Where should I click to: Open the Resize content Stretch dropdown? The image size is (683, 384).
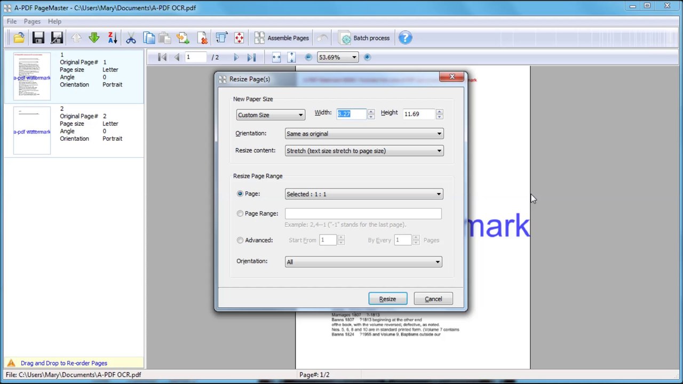point(364,151)
